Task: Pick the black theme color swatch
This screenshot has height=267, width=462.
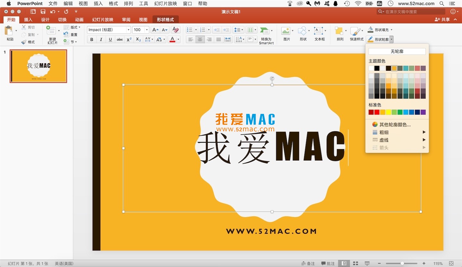Action: pyautogui.click(x=377, y=68)
